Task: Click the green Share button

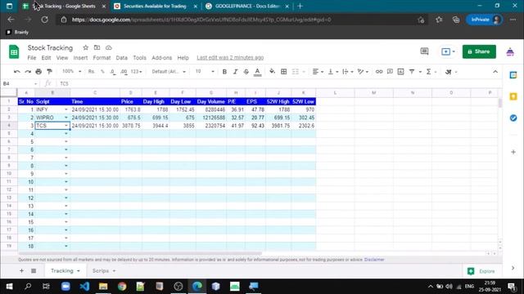Action: [479, 51]
